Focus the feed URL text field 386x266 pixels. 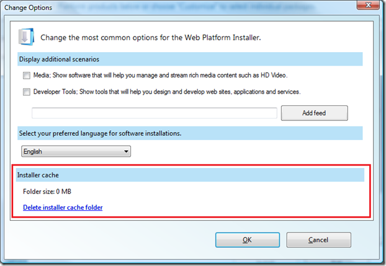(155, 113)
